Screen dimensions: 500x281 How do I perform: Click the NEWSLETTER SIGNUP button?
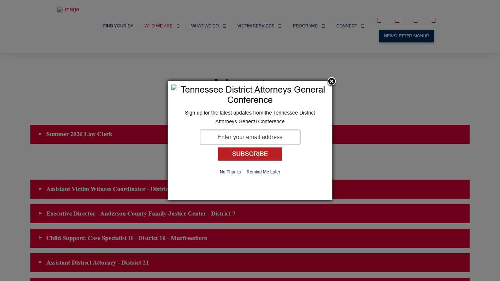tap(406, 36)
